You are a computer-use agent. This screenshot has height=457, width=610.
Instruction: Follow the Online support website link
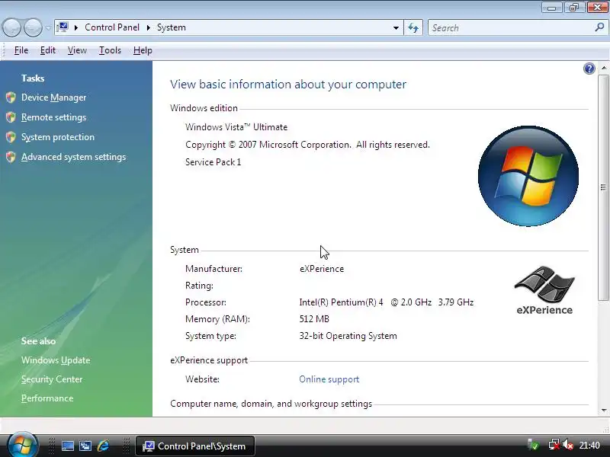tap(329, 379)
